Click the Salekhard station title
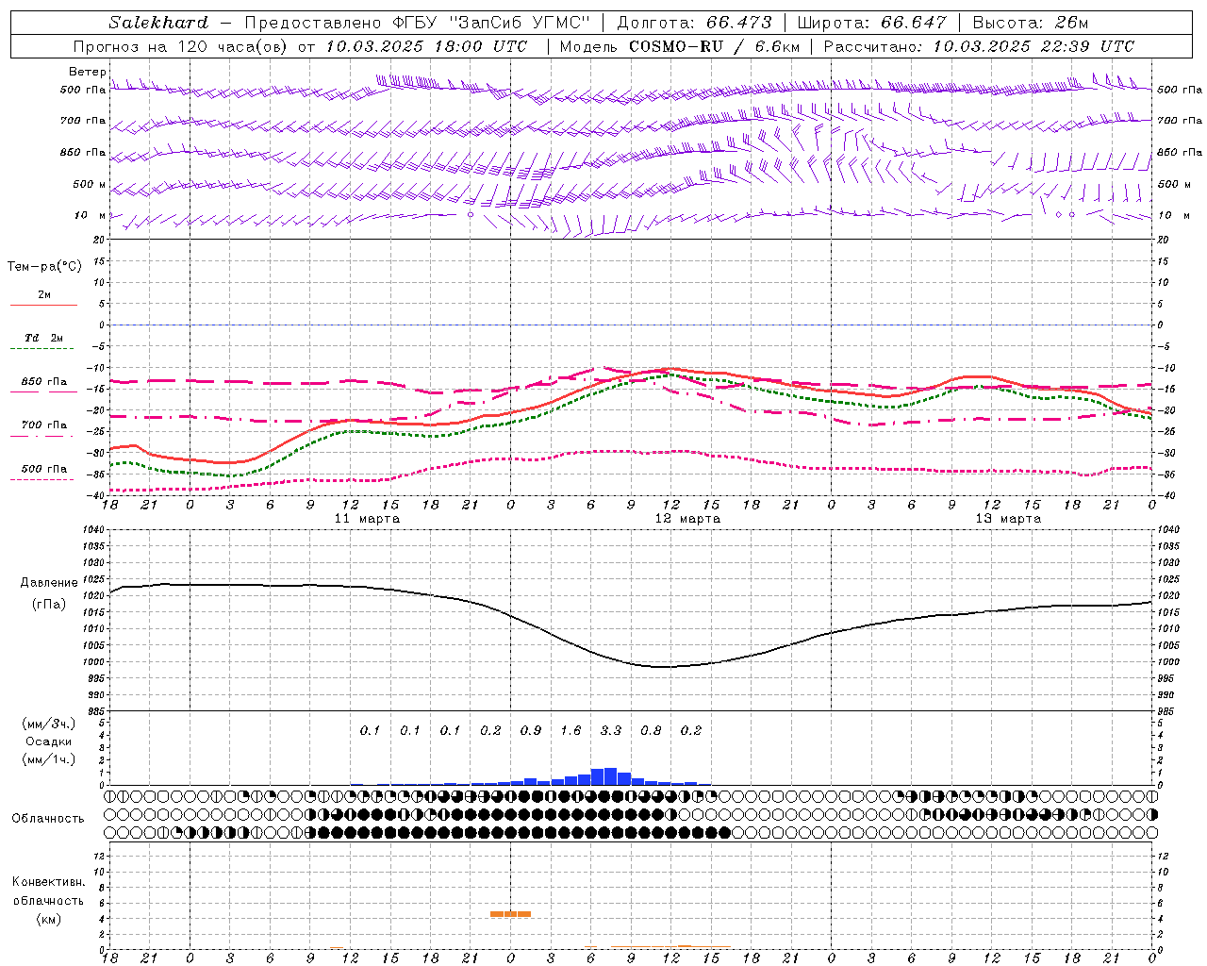Image resolution: width=1207 pixels, height=966 pixels. click(x=158, y=23)
